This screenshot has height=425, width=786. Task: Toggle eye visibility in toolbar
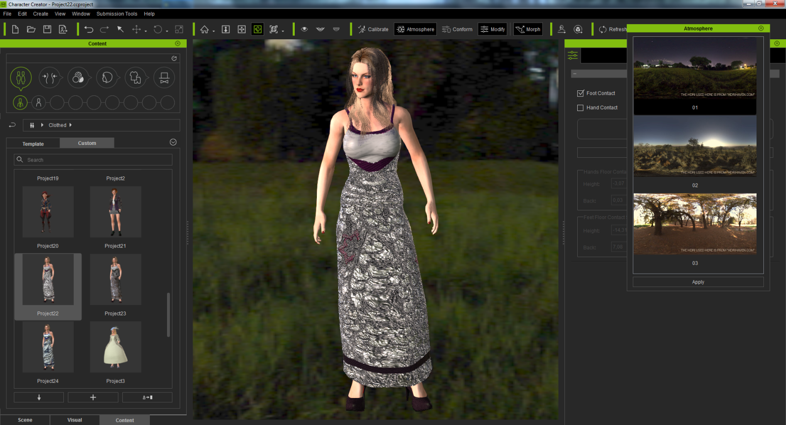pyautogui.click(x=304, y=29)
